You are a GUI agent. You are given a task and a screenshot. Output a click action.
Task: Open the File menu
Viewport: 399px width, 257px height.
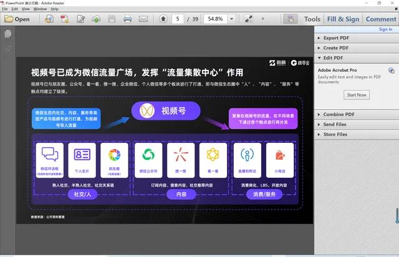click(4, 9)
